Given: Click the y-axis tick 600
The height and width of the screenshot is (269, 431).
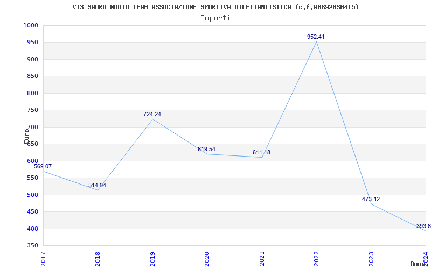Looking at the screenshot, I should (x=32, y=161).
